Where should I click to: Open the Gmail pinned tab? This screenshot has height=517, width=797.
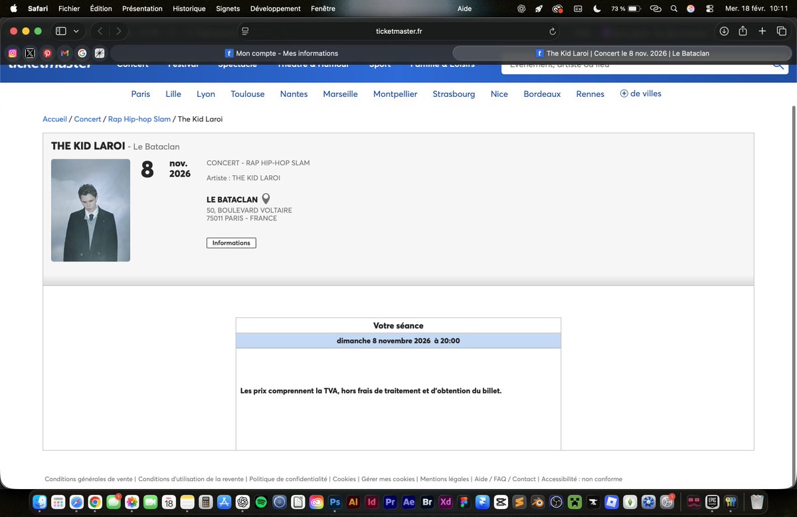64,53
